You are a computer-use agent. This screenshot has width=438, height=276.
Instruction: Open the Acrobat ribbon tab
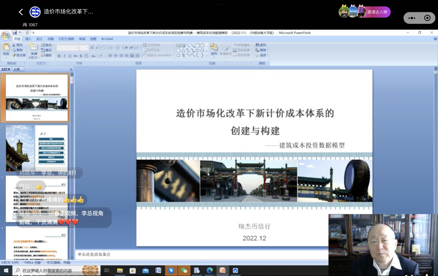point(107,39)
